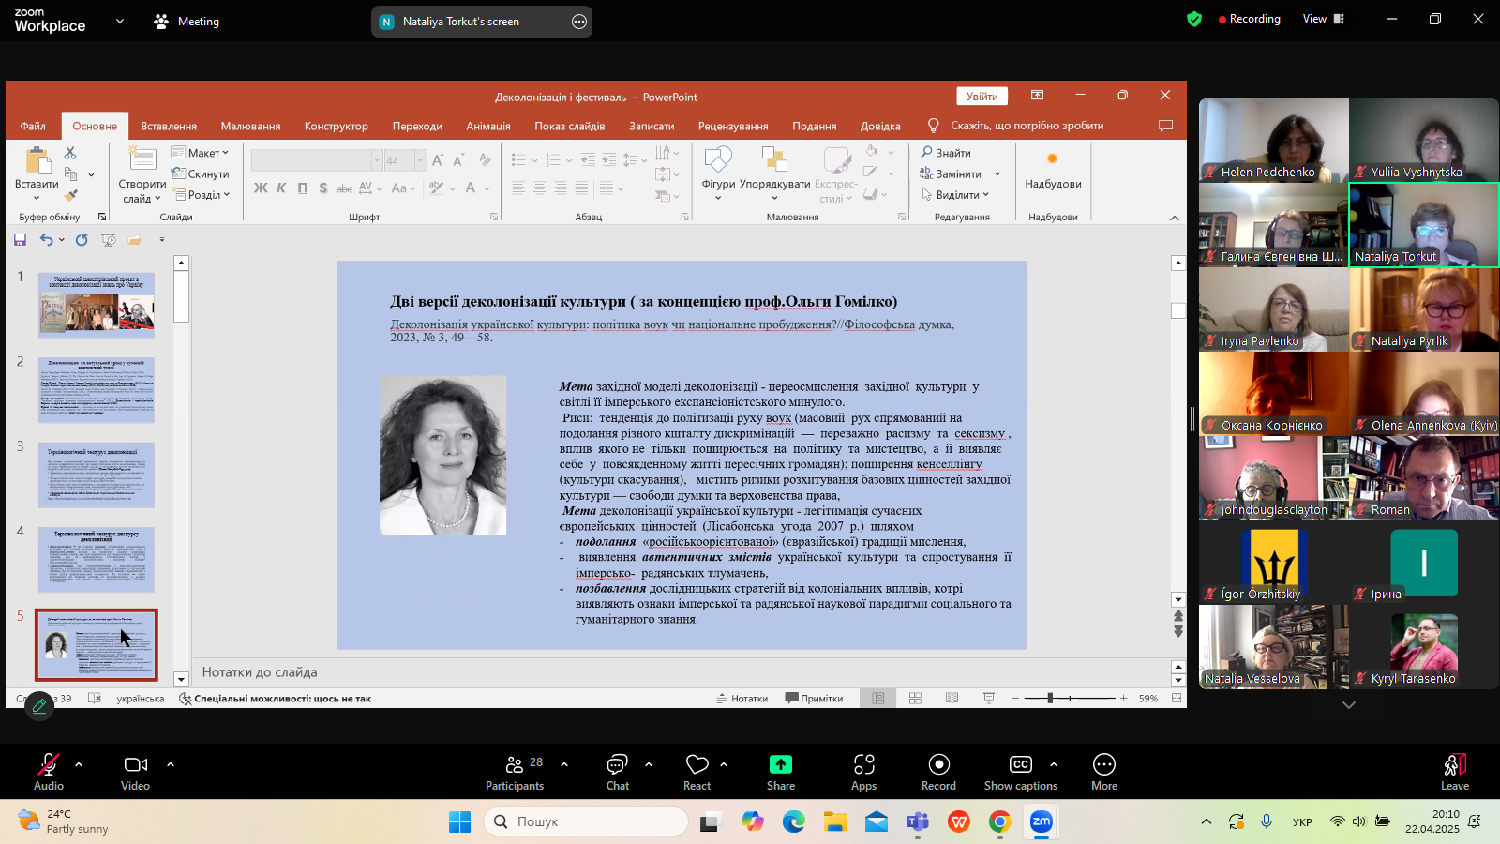
Task: Open Nataliya Torkut's screen options
Action: pyautogui.click(x=579, y=22)
